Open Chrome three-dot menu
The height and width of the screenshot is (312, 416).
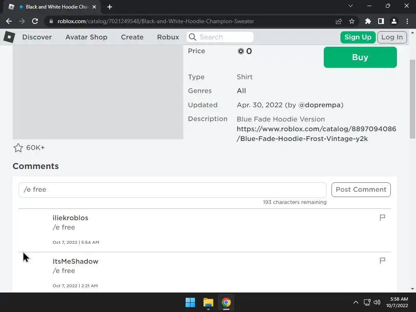(x=407, y=21)
